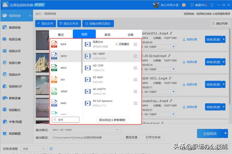This screenshot has width=232, height=154.
Task: Click the format search field
Action: point(66,120)
